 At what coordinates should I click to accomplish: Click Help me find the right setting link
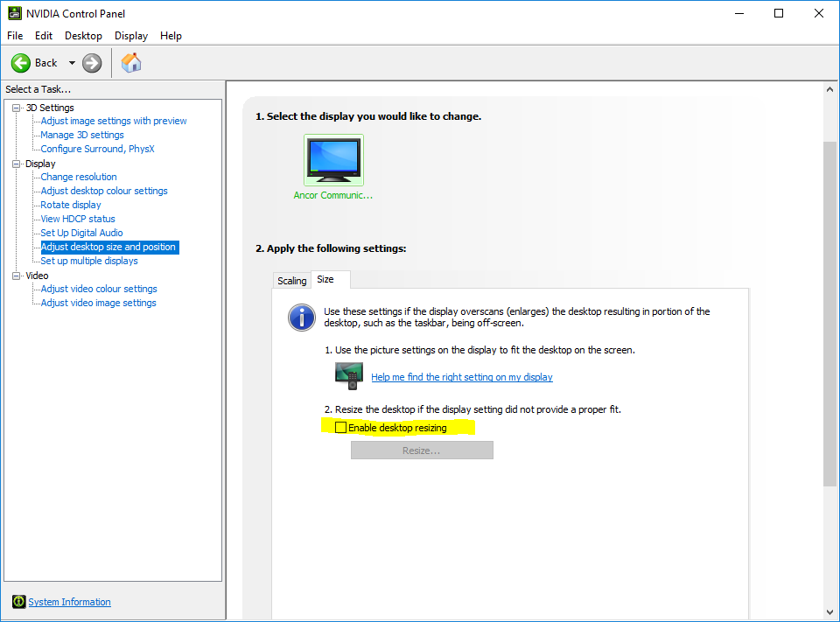tap(462, 377)
